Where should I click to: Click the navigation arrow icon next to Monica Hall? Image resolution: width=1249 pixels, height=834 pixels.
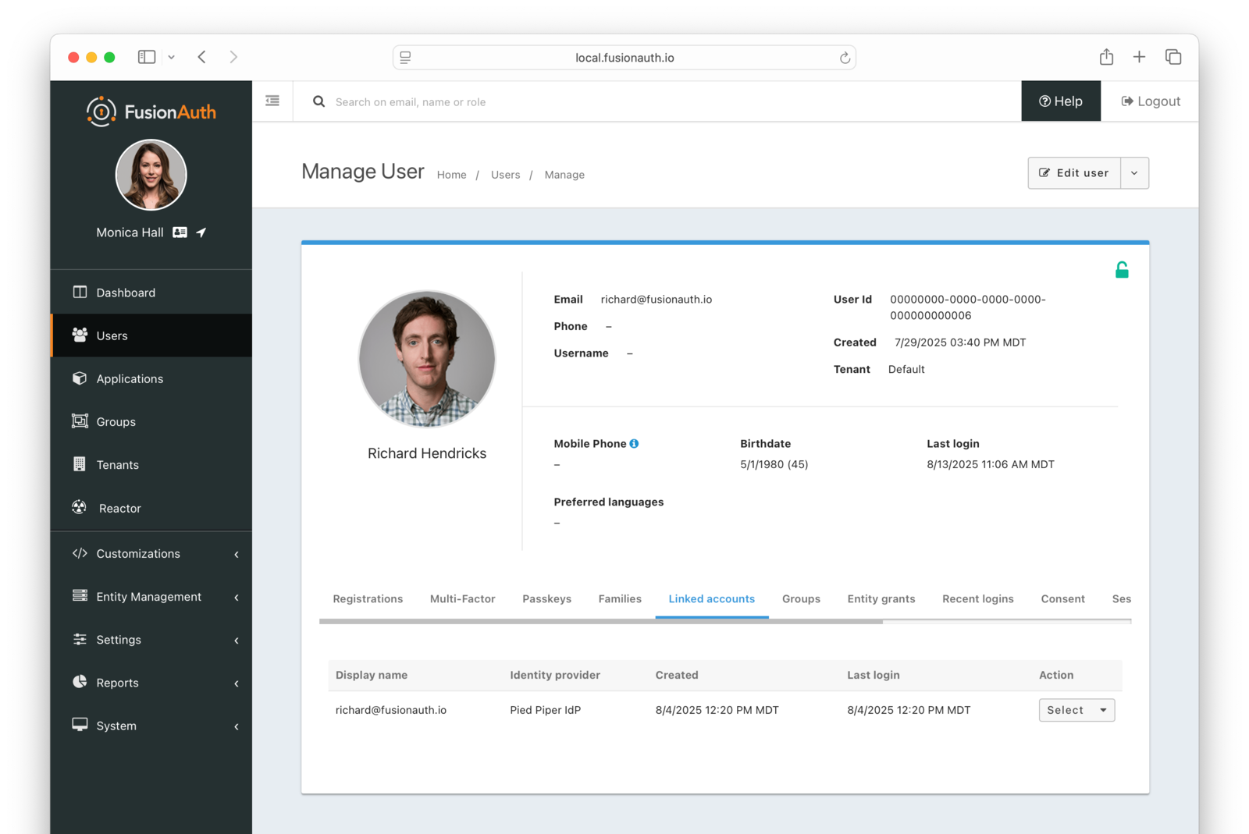(201, 232)
